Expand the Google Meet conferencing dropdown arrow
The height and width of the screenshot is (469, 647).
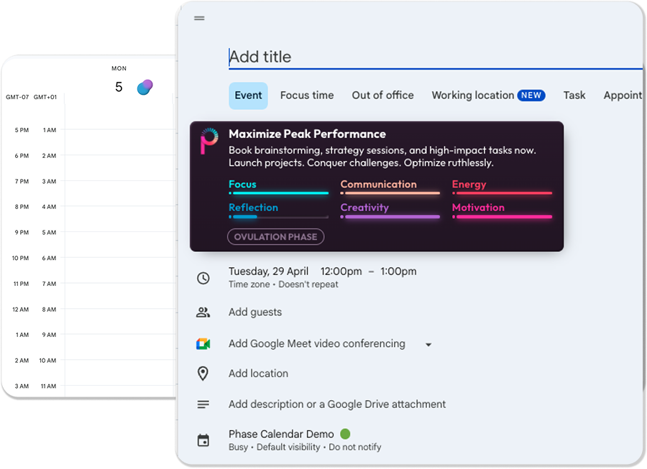(428, 345)
